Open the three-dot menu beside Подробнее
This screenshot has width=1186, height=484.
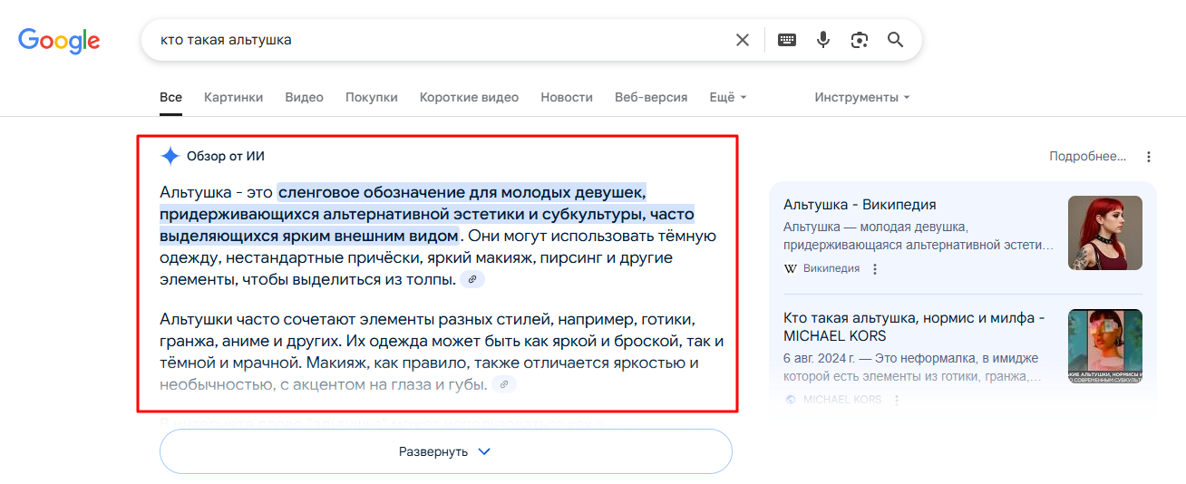(1149, 157)
